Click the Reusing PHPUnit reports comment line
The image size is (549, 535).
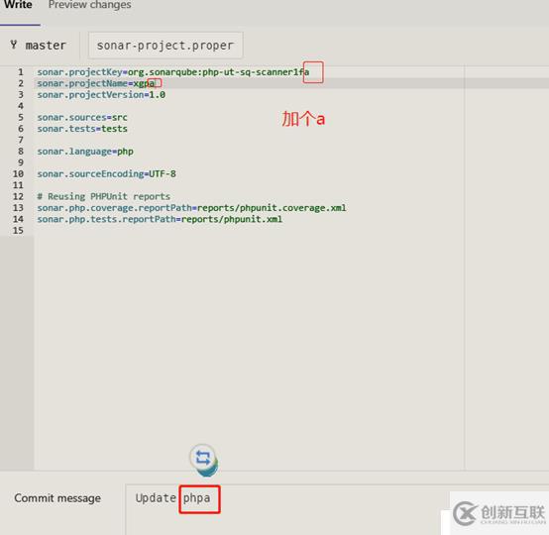[104, 196]
